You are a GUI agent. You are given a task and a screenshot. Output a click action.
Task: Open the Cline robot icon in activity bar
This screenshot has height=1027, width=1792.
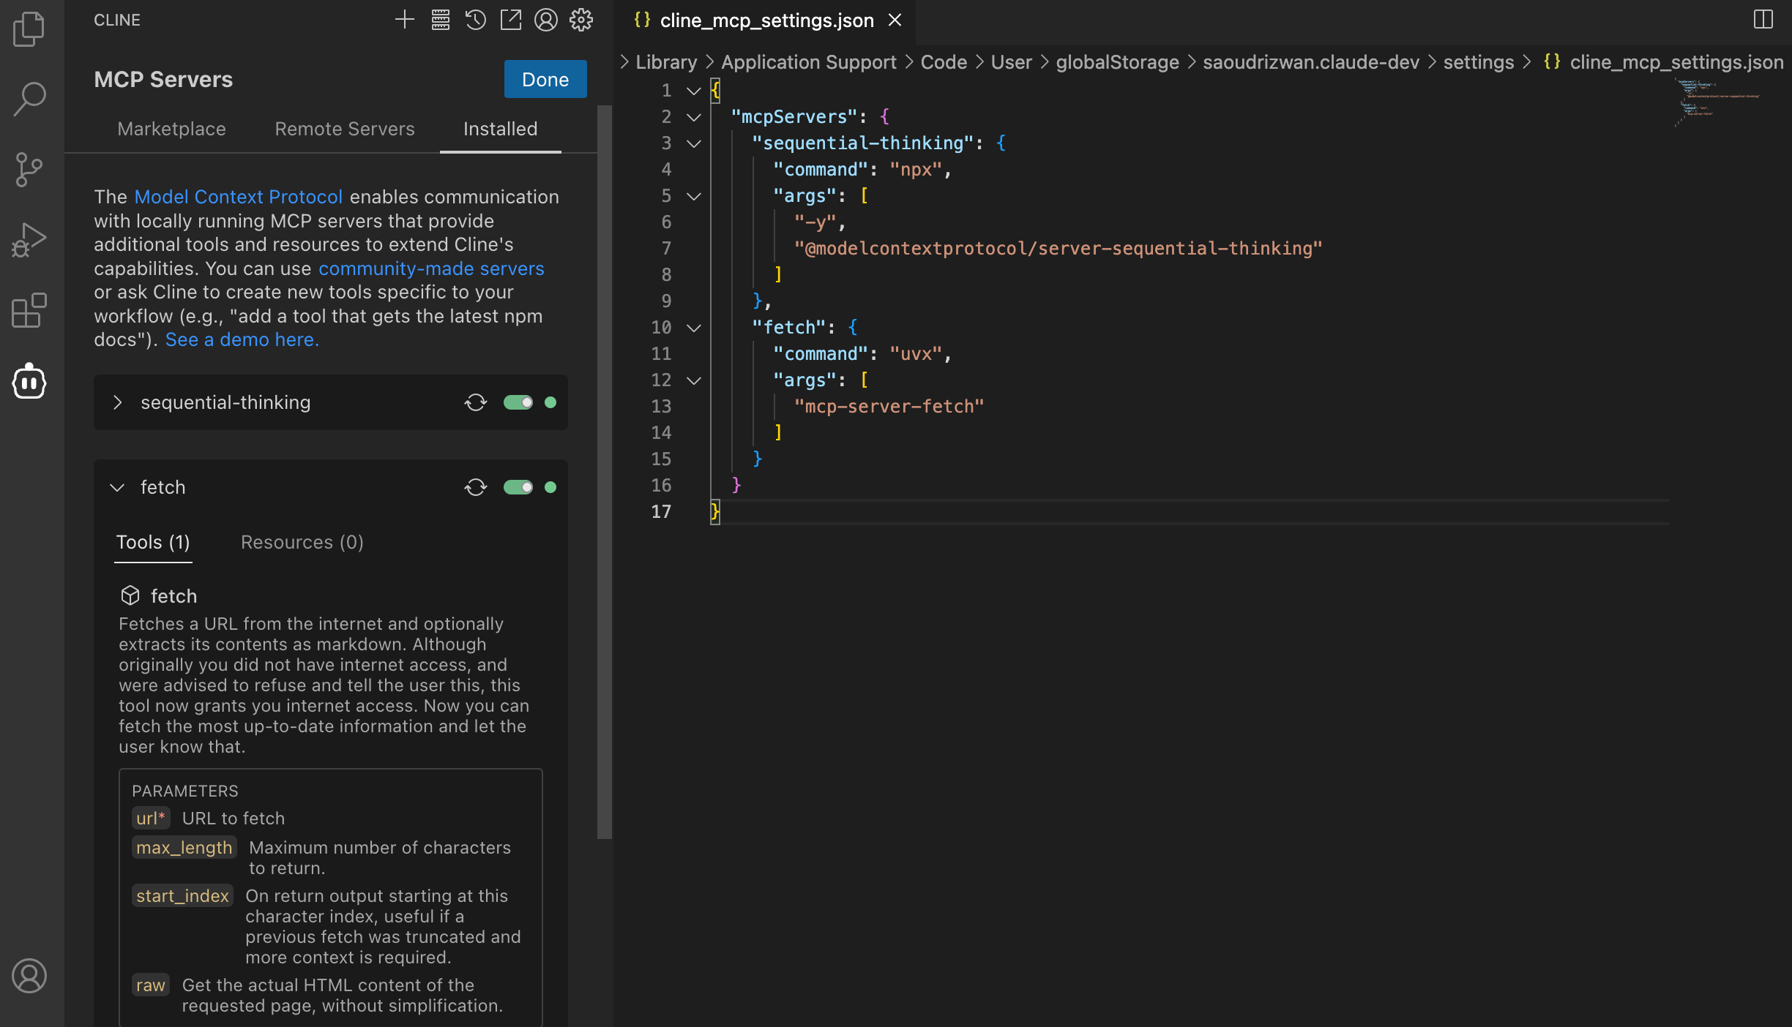pos(29,381)
